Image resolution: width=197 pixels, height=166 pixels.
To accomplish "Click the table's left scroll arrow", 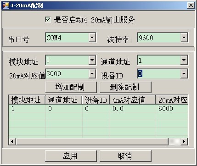I will coord(12,141).
